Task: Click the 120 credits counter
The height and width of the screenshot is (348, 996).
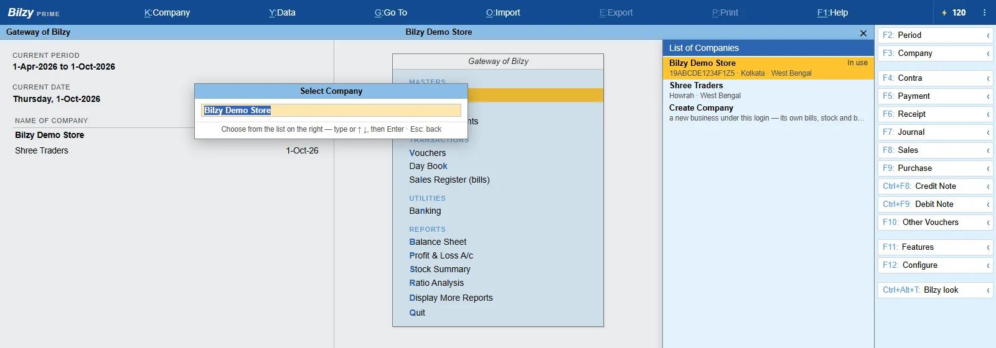Action: coord(959,12)
